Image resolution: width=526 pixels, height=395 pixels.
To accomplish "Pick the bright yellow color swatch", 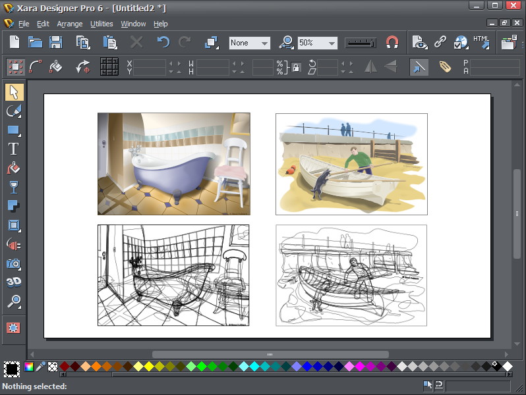I will (x=148, y=366).
